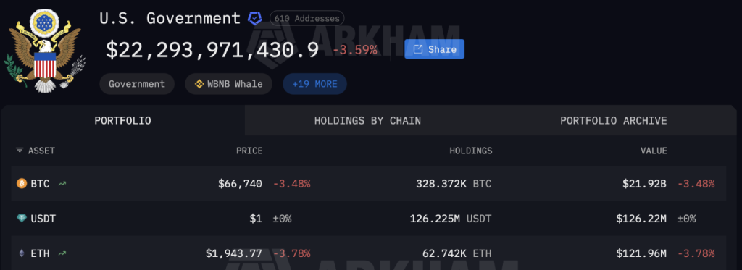Image resolution: width=742 pixels, height=270 pixels.
Task: Sort by VALUE column header
Action: click(x=654, y=151)
